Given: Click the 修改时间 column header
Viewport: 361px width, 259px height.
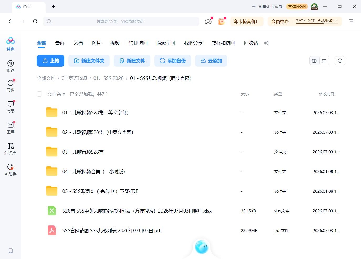Looking at the screenshot, I should coord(327,94).
